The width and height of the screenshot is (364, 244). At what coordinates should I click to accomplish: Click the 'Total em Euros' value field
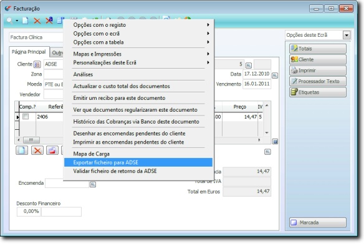[x=247, y=192]
